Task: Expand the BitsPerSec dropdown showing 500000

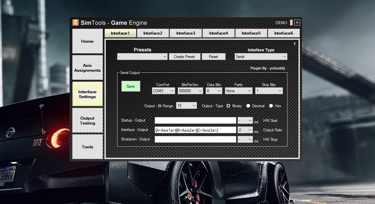Action: (x=190, y=91)
